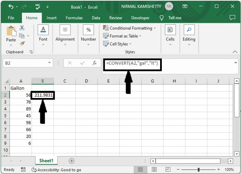Switch to the Developer tab
This screenshot has height=174, width=241.
point(140,18)
